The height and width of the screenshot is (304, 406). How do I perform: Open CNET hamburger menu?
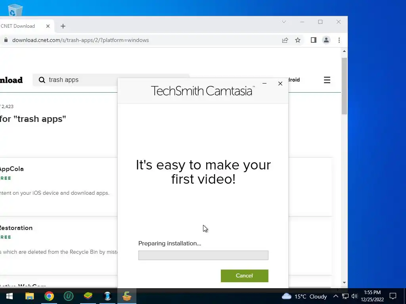tap(327, 80)
